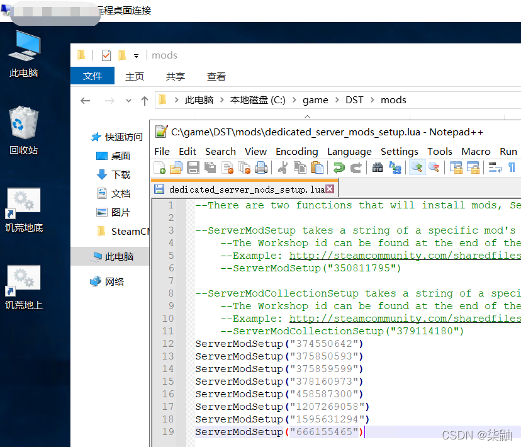Click the Print icon in Notepad++
The width and height of the screenshot is (521, 447).
tap(261, 168)
